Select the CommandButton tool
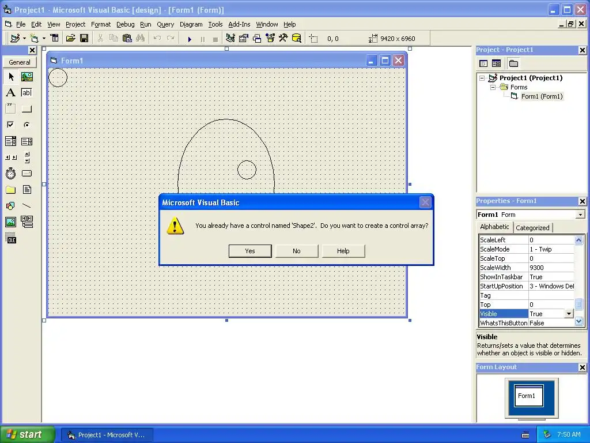Viewport: 590px width, 443px height. (27, 109)
